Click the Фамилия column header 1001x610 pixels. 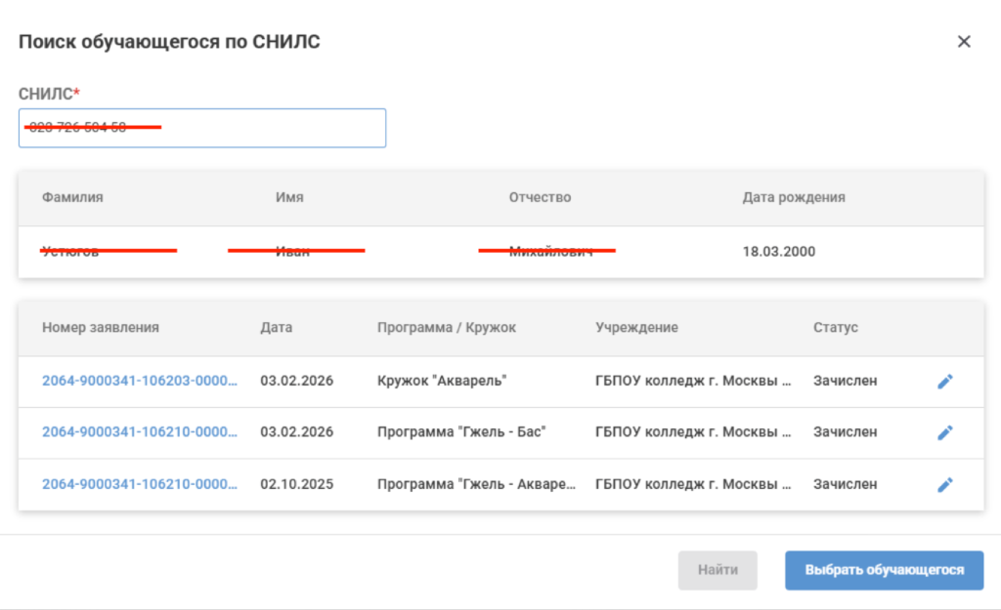click(72, 197)
